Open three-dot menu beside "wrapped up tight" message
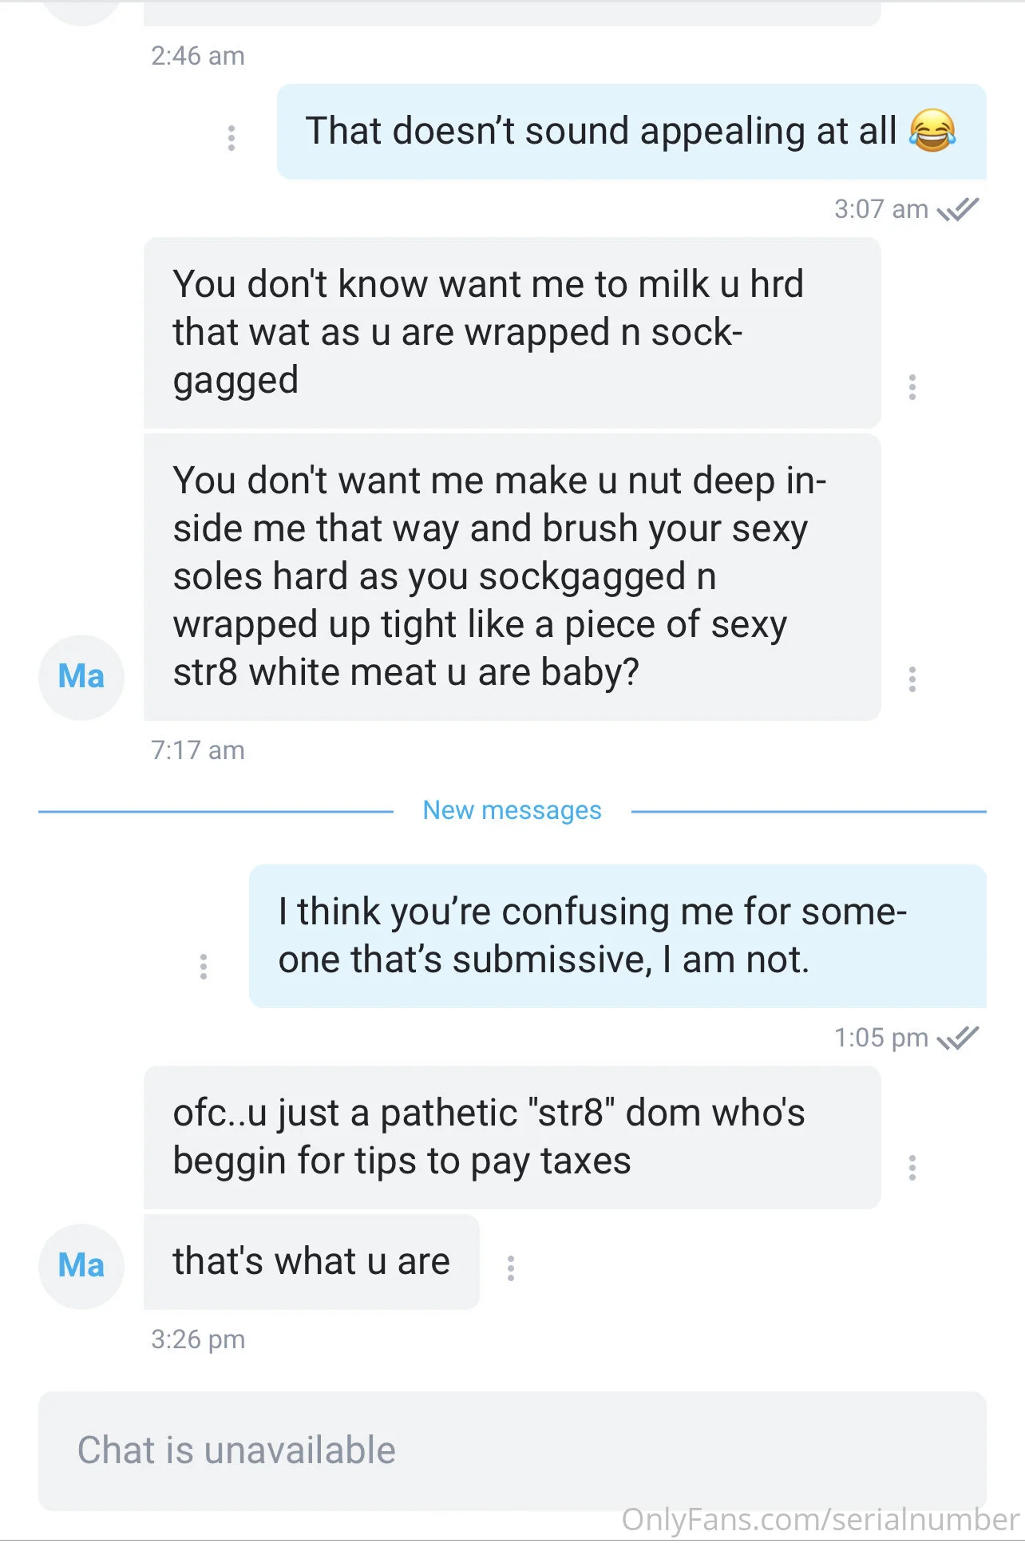Image resolution: width=1025 pixels, height=1543 pixels. [x=912, y=679]
